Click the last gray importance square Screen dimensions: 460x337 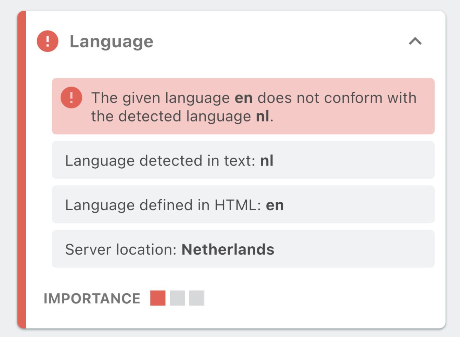[x=197, y=298]
